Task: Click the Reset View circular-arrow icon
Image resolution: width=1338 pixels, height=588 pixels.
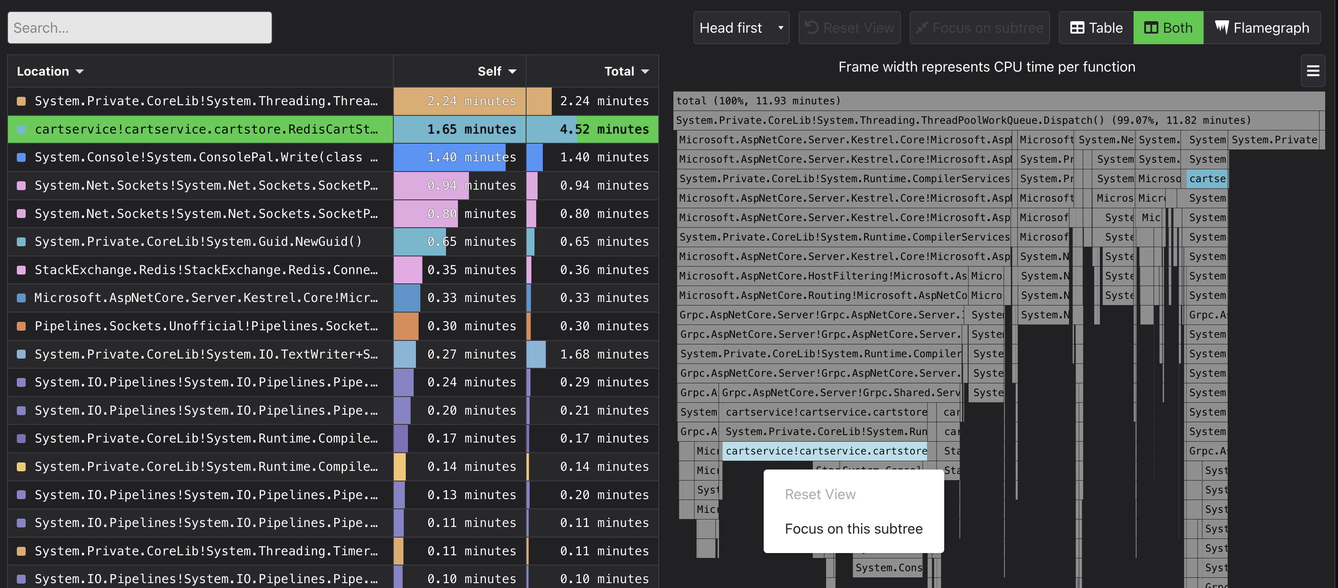Action: click(x=813, y=27)
